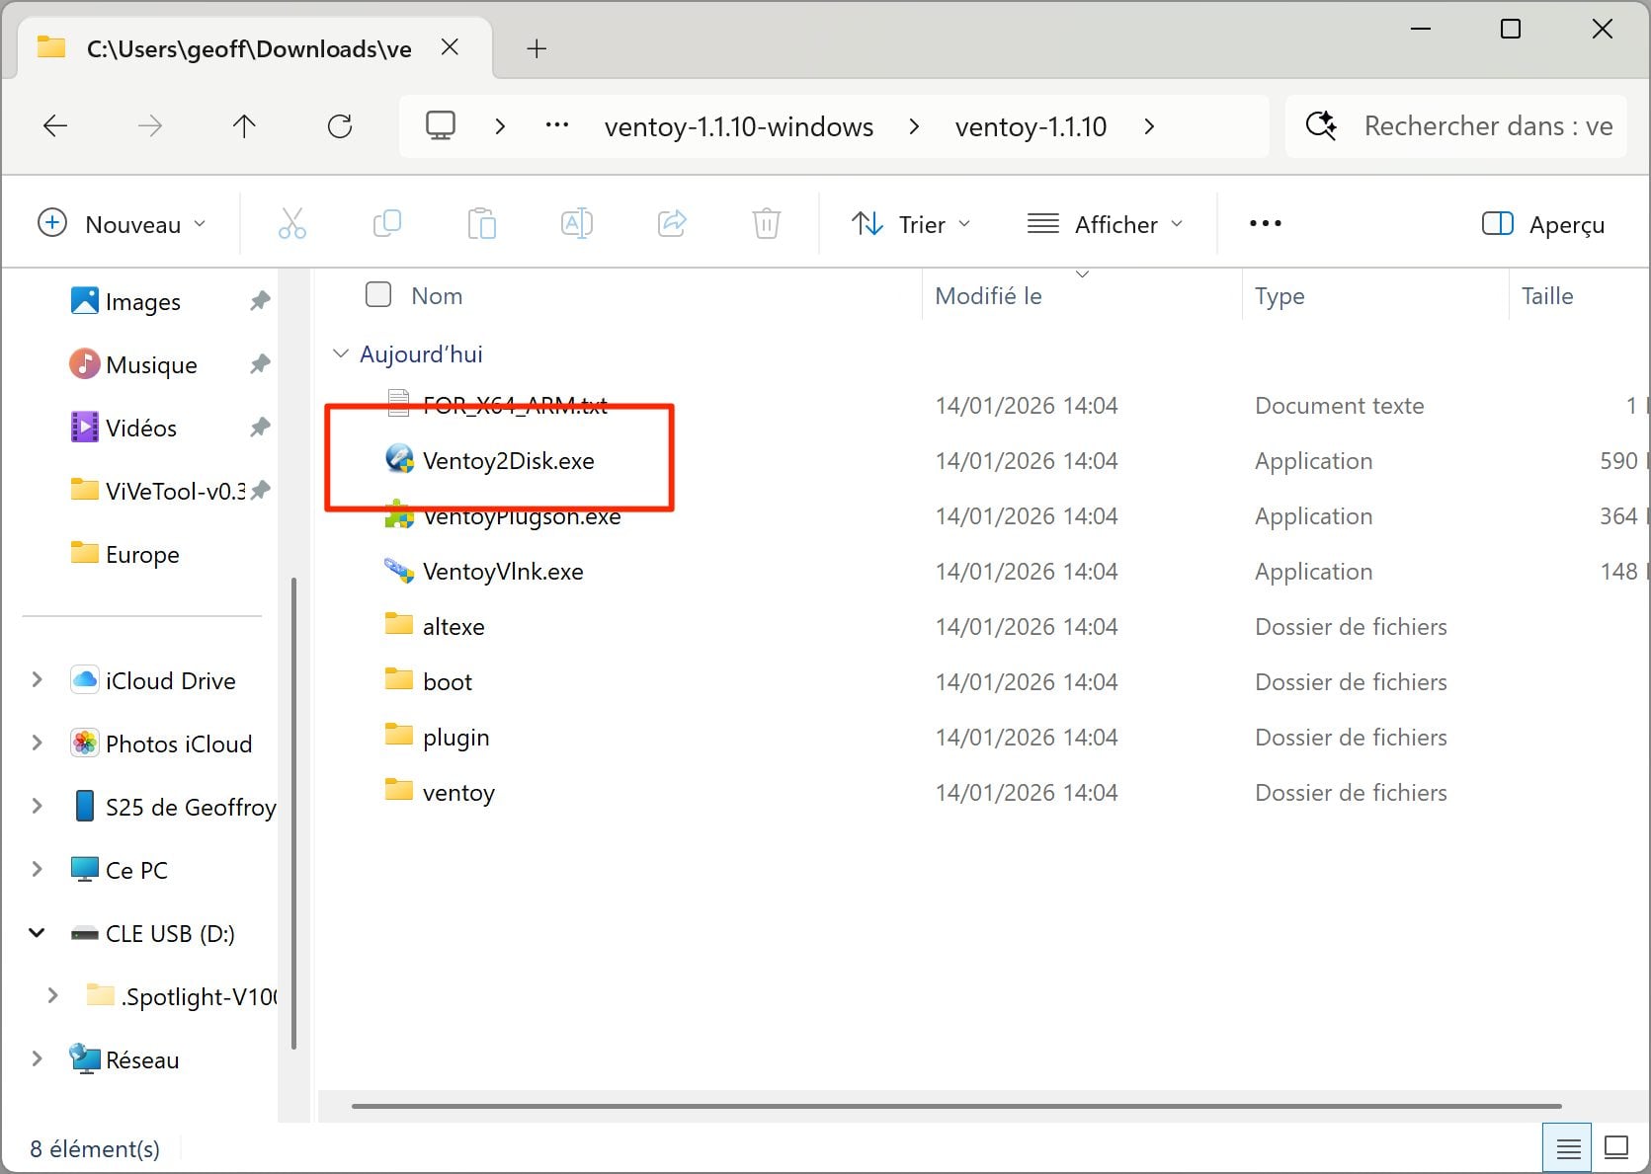Open a new tab with the plus button
This screenshot has width=1651, height=1174.
coord(537,48)
